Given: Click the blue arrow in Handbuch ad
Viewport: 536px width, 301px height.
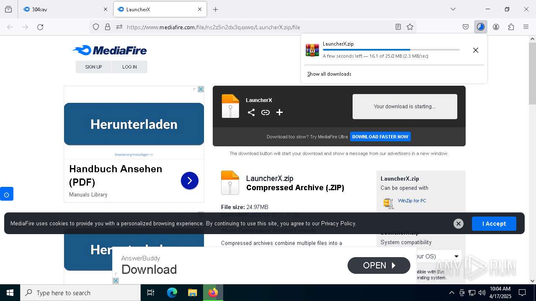Looking at the screenshot, I should (x=190, y=181).
